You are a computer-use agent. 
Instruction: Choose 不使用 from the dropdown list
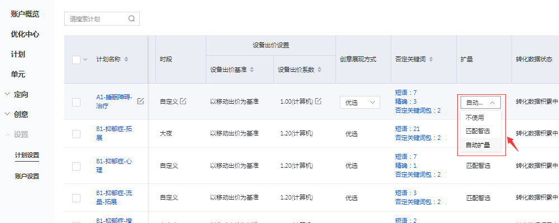[x=475, y=118]
